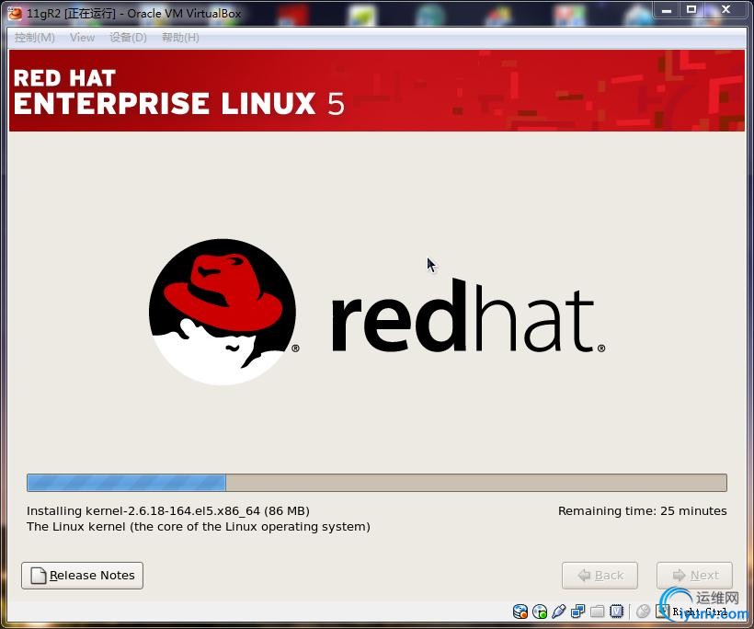The height and width of the screenshot is (629, 754).
Task: Click the mouse integration status icon
Action: coord(643,612)
